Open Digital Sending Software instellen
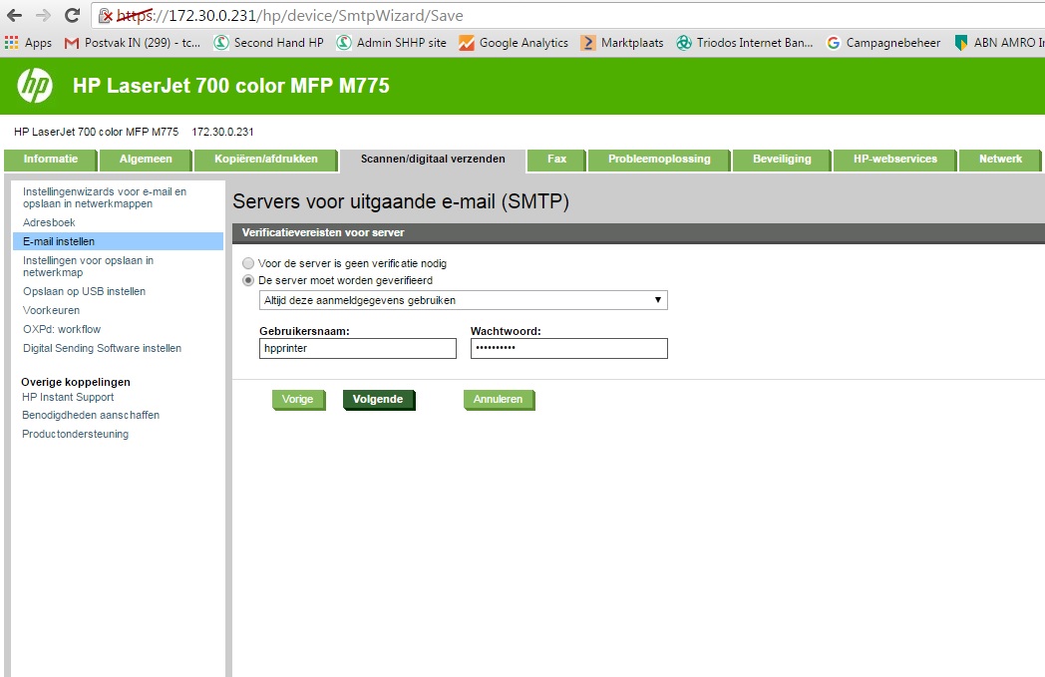 (x=102, y=349)
